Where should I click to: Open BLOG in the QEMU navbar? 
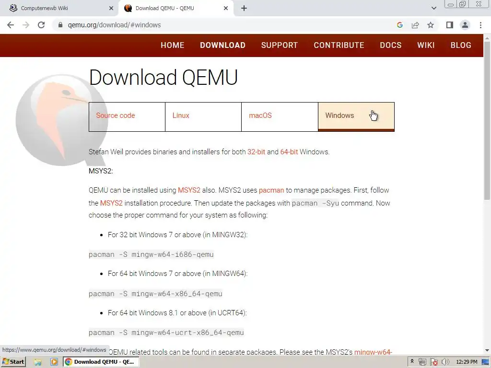tap(461, 45)
